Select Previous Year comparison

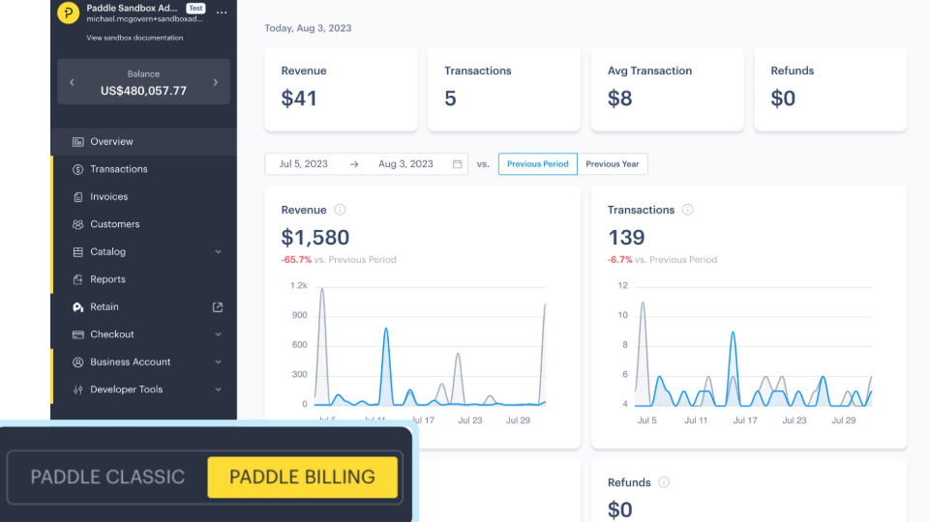coord(612,164)
